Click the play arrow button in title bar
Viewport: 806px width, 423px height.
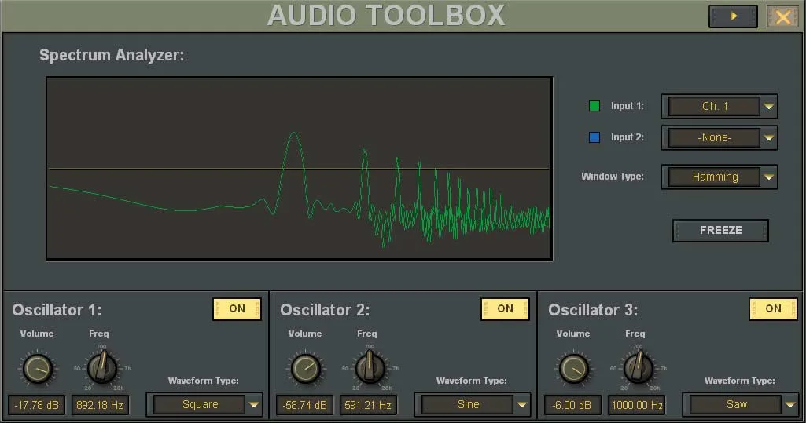733,16
